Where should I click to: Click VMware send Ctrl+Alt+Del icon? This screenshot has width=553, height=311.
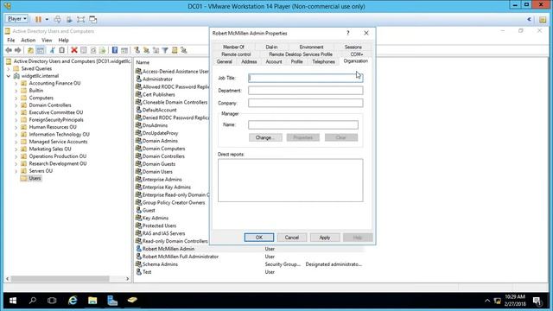coord(58,19)
